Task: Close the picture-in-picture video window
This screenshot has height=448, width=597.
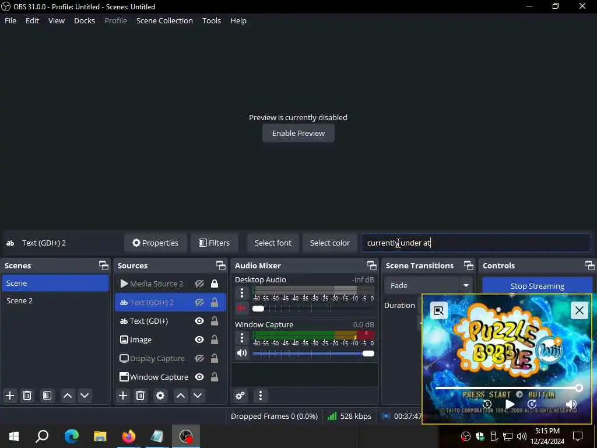Action: [579, 310]
